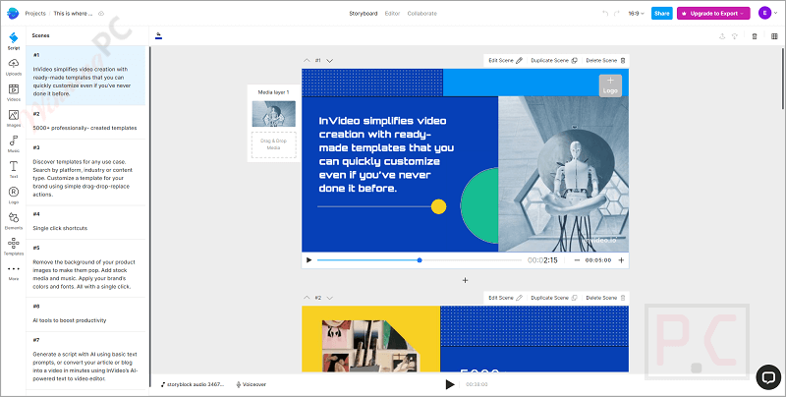Select scene #1 script in Scenes list
The image size is (786, 397).
[x=85, y=76]
